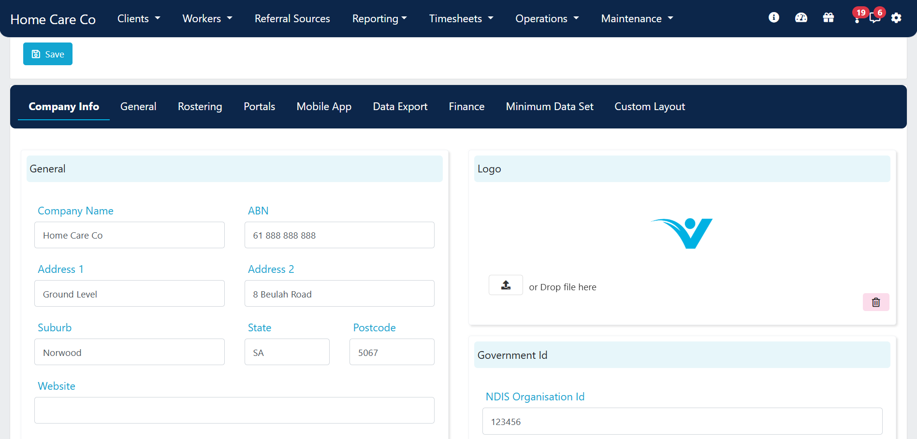The width and height of the screenshot is (917, 439).
Task: Switch to Minimum Data Set tab
Action: (550, 106)
